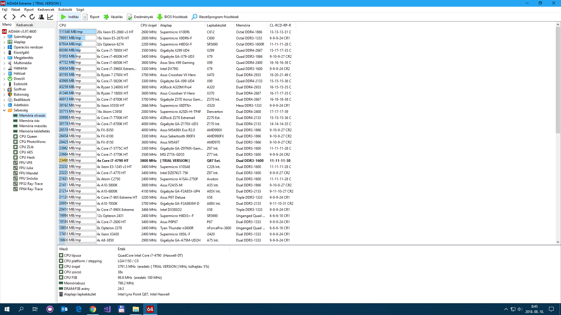This screenshot has width=561, height=315.
Task: Select FPU SinJulia benchmark
Action: [x=28, y=178]
